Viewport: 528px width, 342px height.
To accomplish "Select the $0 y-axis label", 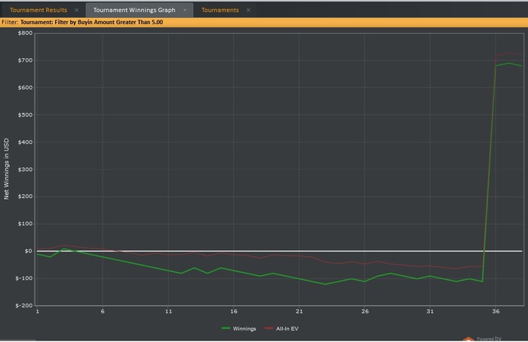I will (28, 251).
